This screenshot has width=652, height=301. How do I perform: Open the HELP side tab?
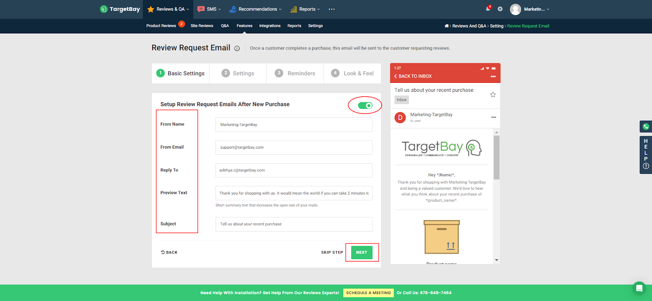[x=646, y=155]
